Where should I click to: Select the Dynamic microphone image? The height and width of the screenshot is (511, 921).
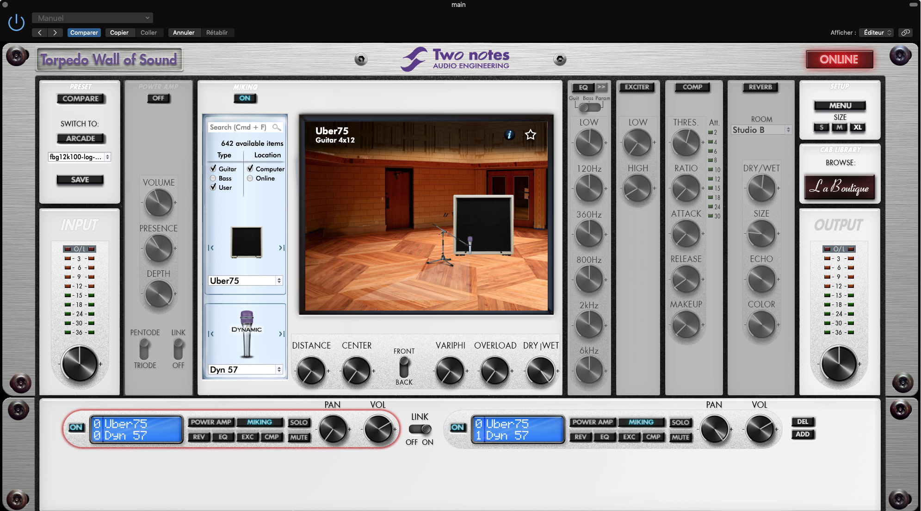[247, 334]
